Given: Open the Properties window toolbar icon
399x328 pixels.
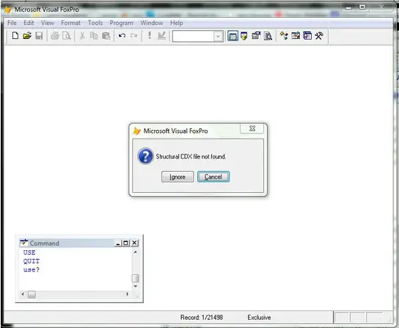Looking at the screenshot, I should click(256, 36).
